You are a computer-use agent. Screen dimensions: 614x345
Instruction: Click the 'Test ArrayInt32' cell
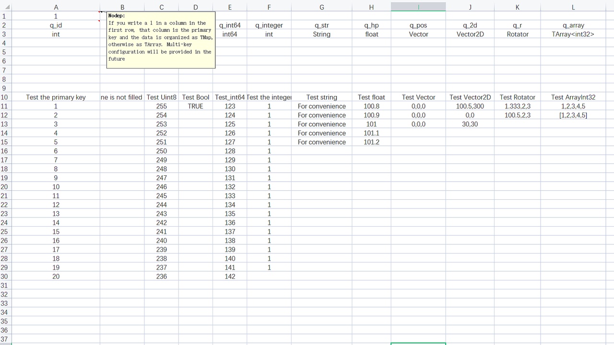click(x=573, y=97)
